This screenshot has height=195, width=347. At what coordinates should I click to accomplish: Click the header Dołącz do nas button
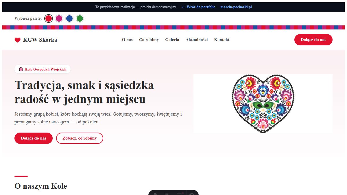[313, 40]
